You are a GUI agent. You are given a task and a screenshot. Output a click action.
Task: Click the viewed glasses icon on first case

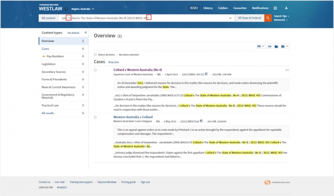(x=287, y=70)
